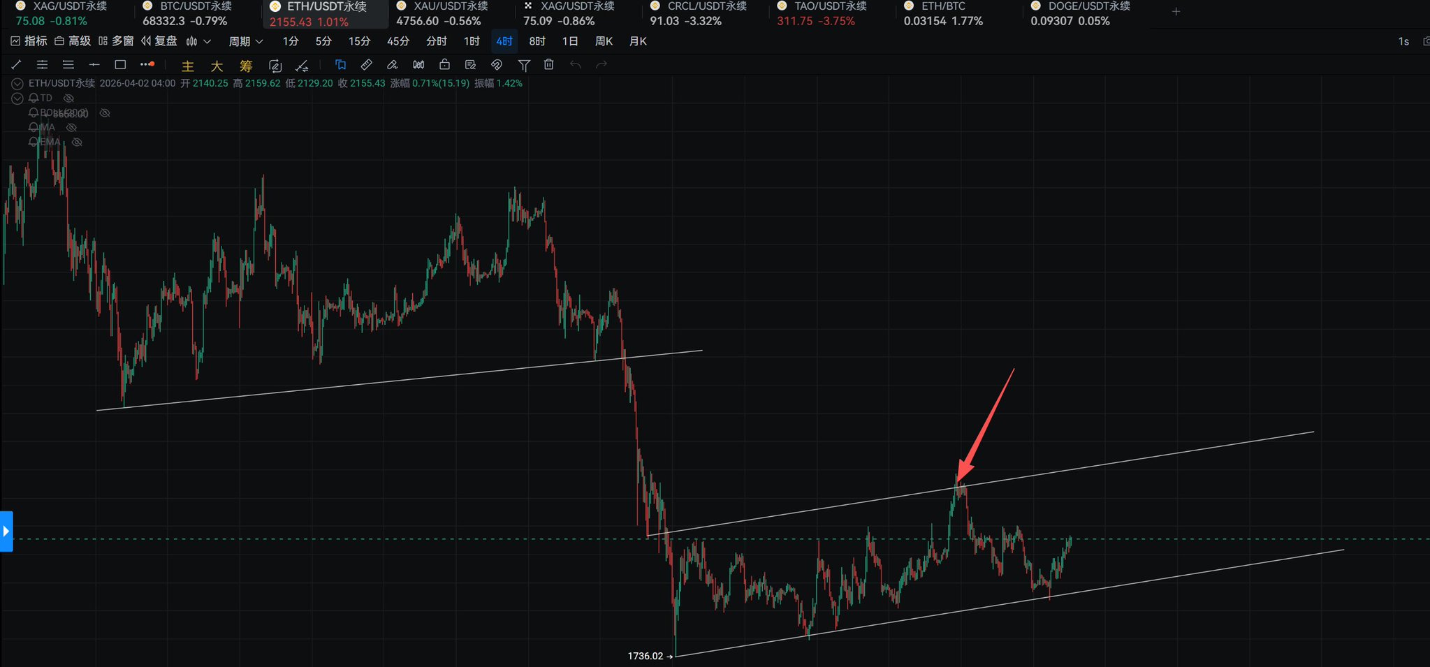Viewport: 1430px width, 667px height.
Task: Expand the blue left side panel arrow
Action: coord(6,532)
